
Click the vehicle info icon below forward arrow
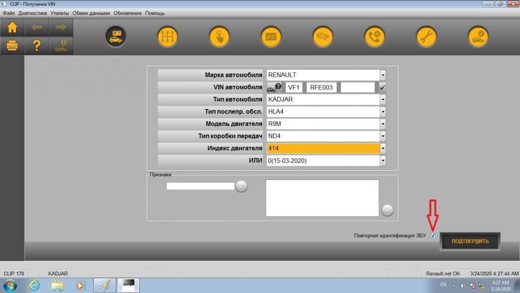61,45
